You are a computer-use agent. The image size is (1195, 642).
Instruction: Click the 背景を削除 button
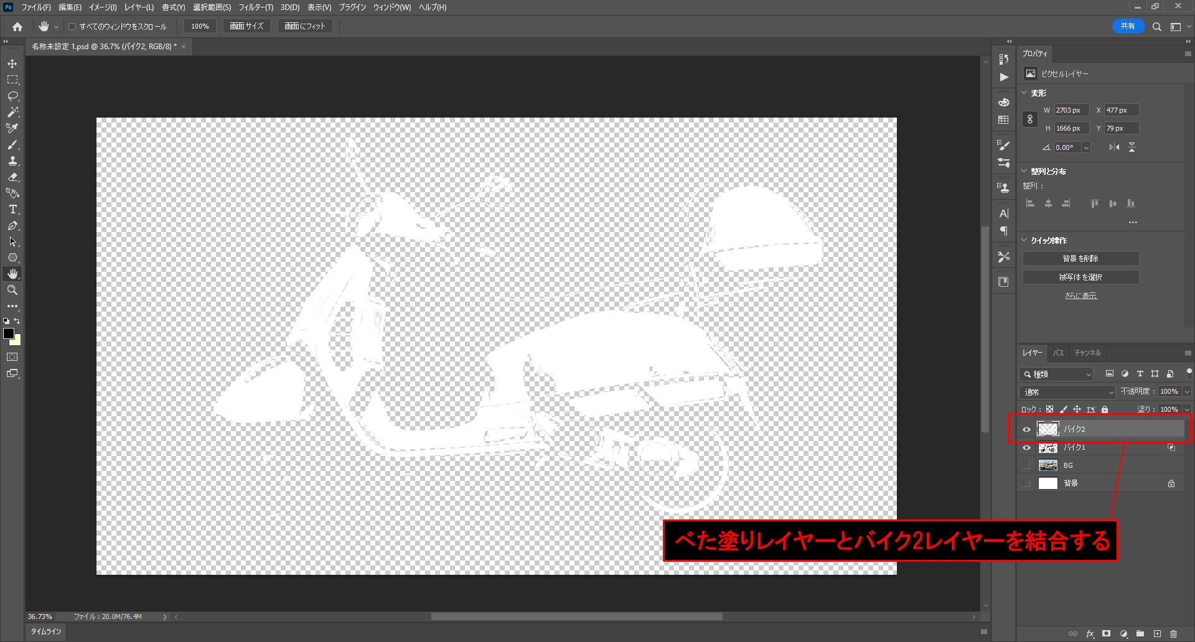(x=1080, y=259)
